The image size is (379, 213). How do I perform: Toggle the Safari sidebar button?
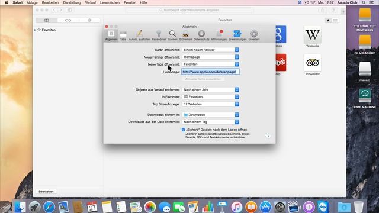(70, 10)
